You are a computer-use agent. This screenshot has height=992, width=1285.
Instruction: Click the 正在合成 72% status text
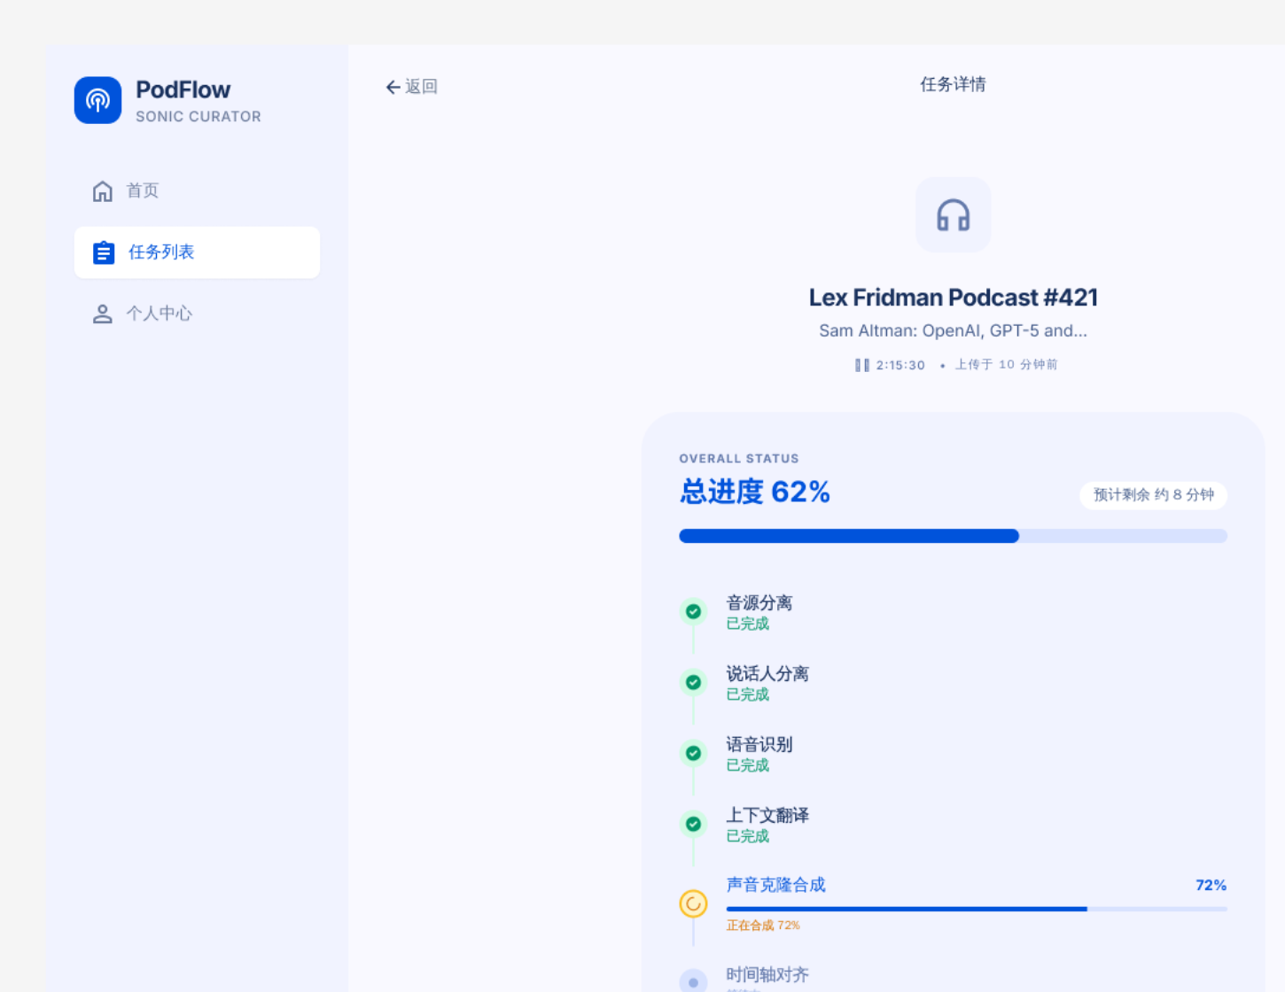click(x=763, y=926)
